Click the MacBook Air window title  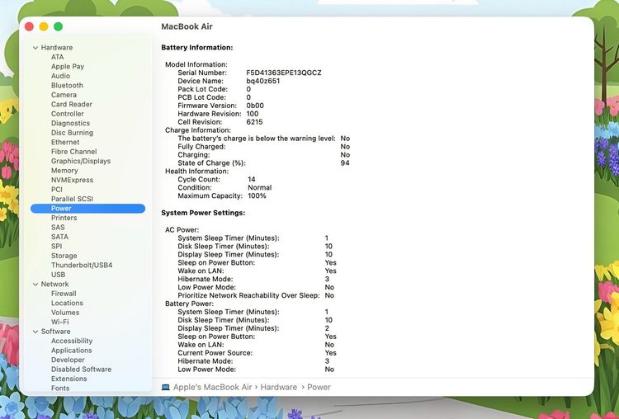point(187,26)
